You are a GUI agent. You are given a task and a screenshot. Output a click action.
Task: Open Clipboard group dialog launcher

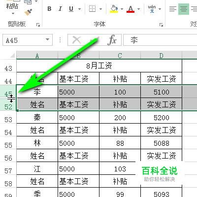coord(38,25)
